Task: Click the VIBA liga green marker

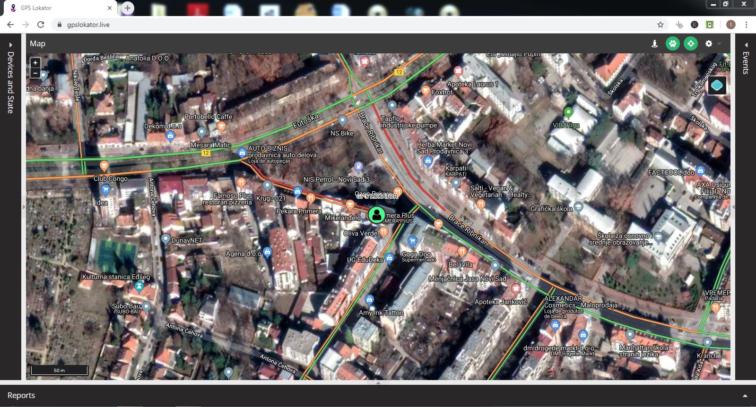Action: 568,113
